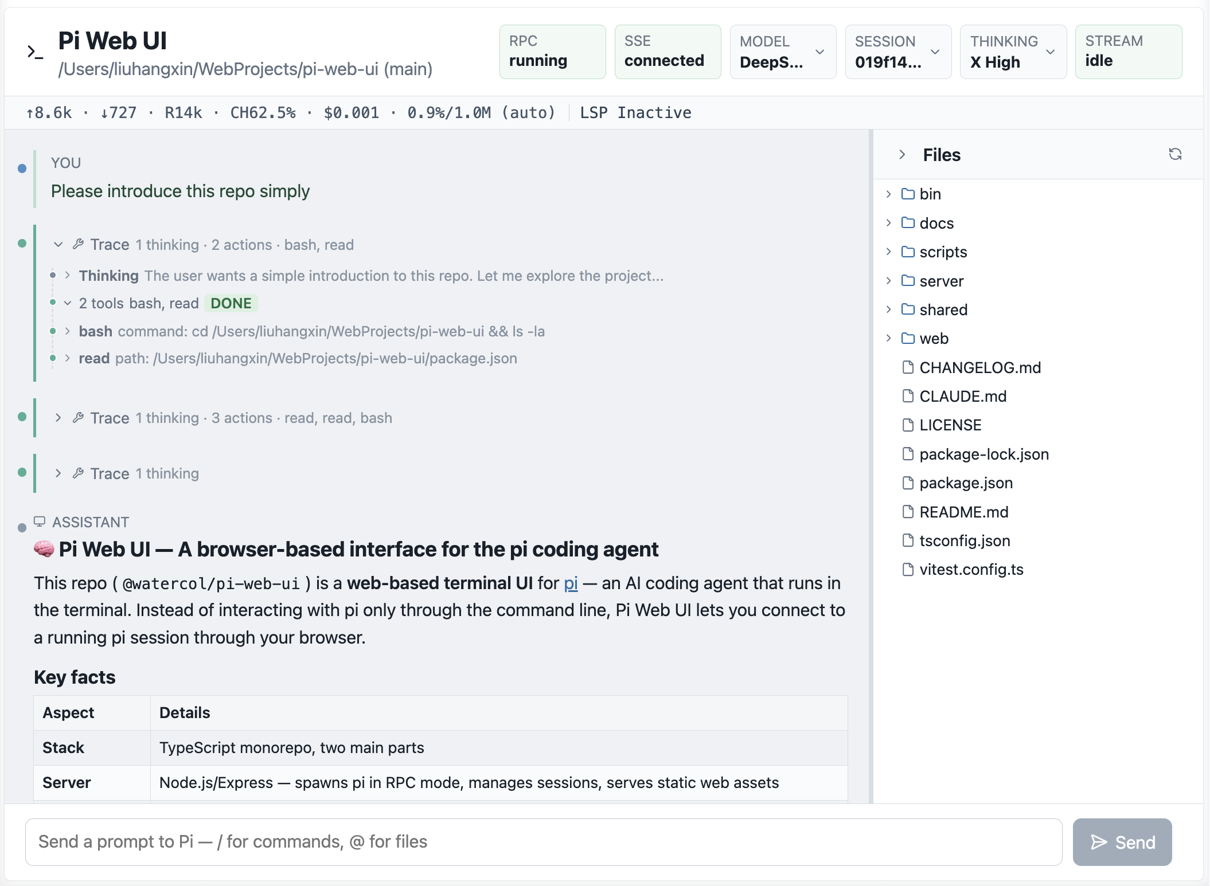This screenshot has height=886, width=1210.
Task: Click the $0.001 cost value
Action: click(x=351, y=113)
